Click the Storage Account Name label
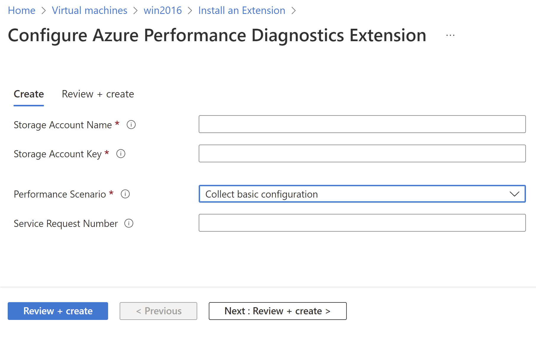This screenshot has width=536, height=338. coord(63,125)
